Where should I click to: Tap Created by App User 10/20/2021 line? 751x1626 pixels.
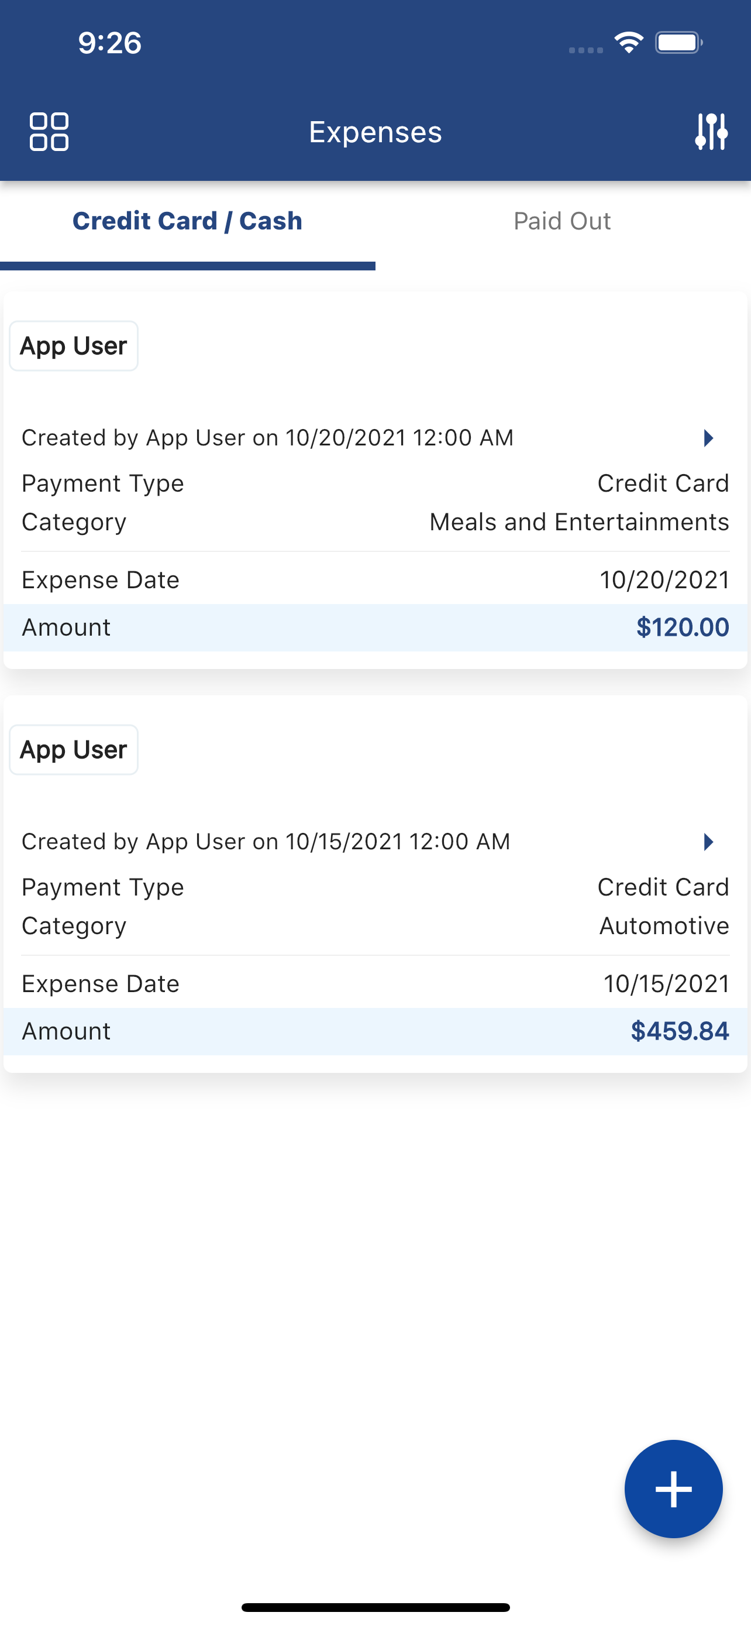(267, 438)
